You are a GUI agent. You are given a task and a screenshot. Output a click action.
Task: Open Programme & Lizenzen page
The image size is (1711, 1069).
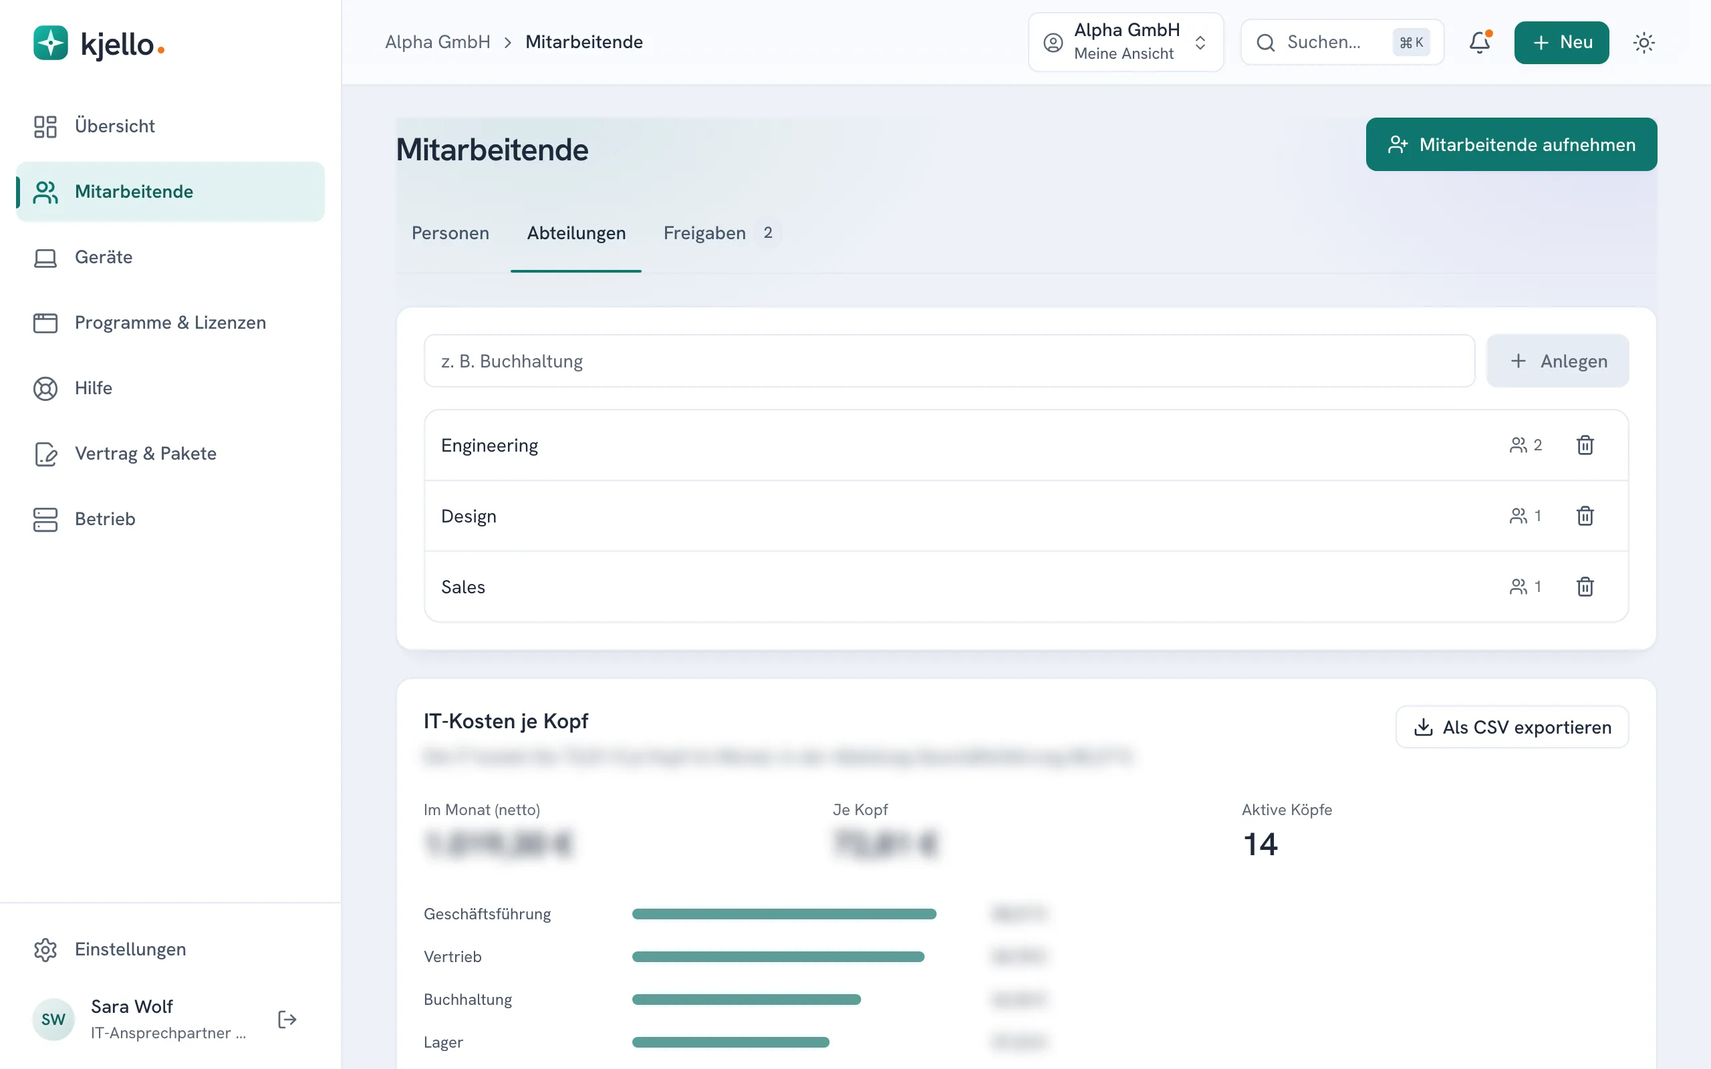170,323
